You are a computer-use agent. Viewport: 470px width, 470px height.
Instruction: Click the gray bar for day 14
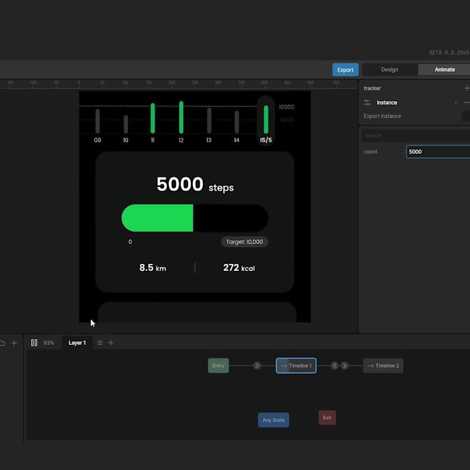pyautogui.click(x=237, y=122)
